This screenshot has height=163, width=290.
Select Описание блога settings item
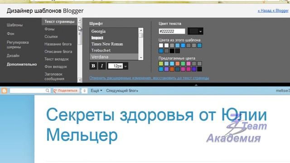click(x=58, y=52)
